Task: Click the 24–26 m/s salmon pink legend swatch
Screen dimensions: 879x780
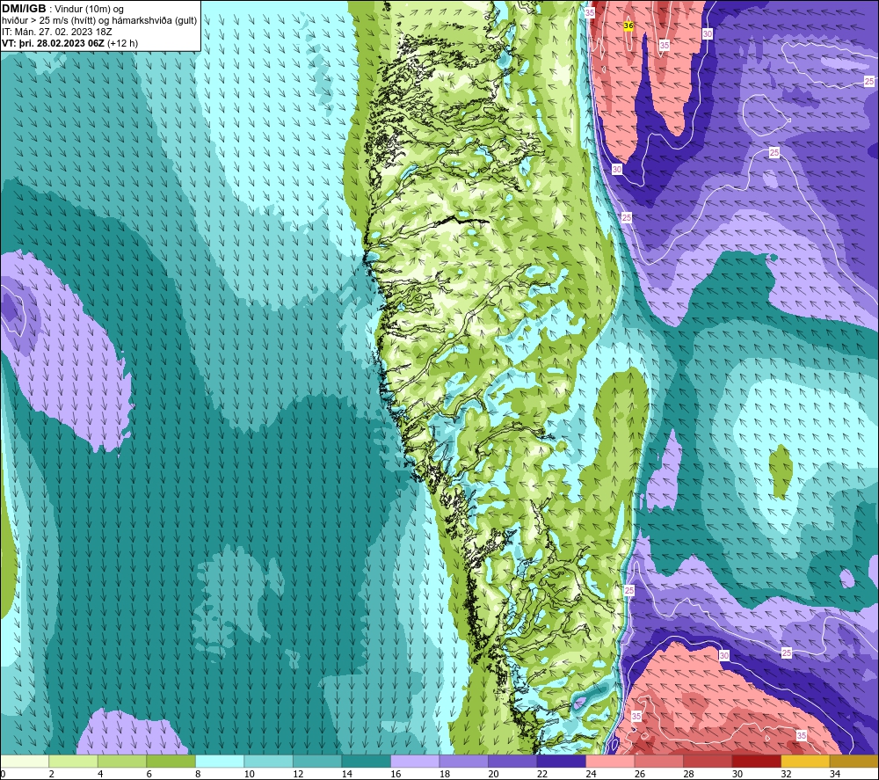Action: coord(610,761)
